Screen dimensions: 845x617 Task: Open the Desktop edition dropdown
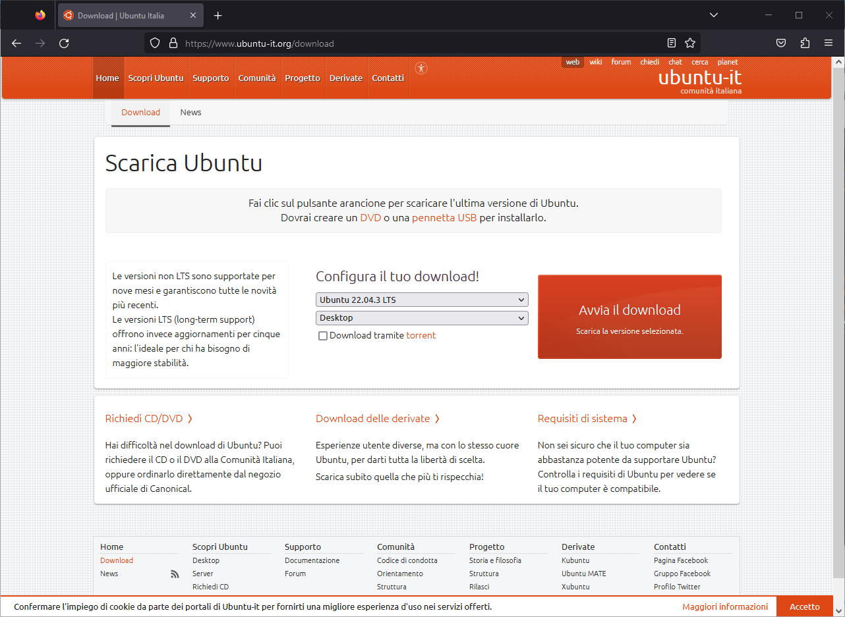(x=422, y=318)
